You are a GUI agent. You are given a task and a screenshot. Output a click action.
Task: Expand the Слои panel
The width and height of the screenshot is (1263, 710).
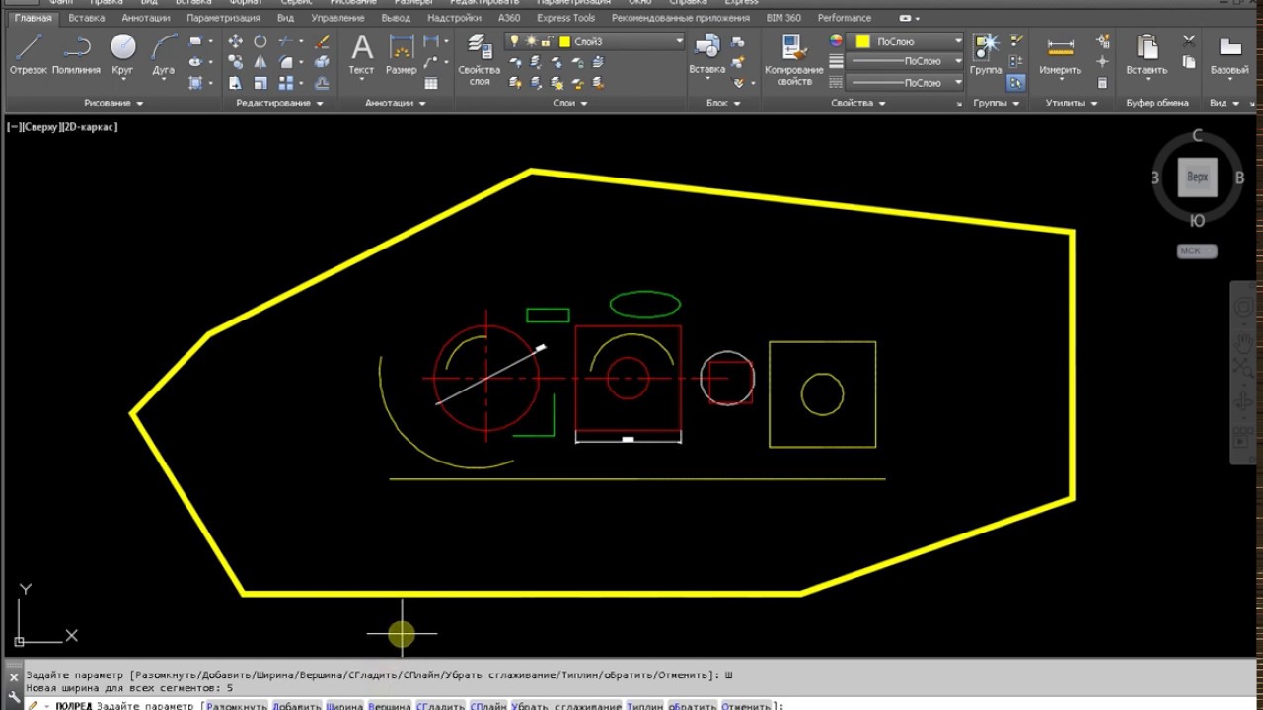pyautogui.click(x=570, y=103)
